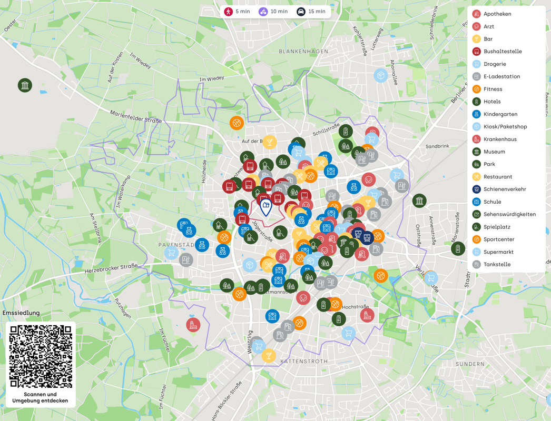
Task: Click the orange Sportcenter legend swatch
Action: pos(476,239)
